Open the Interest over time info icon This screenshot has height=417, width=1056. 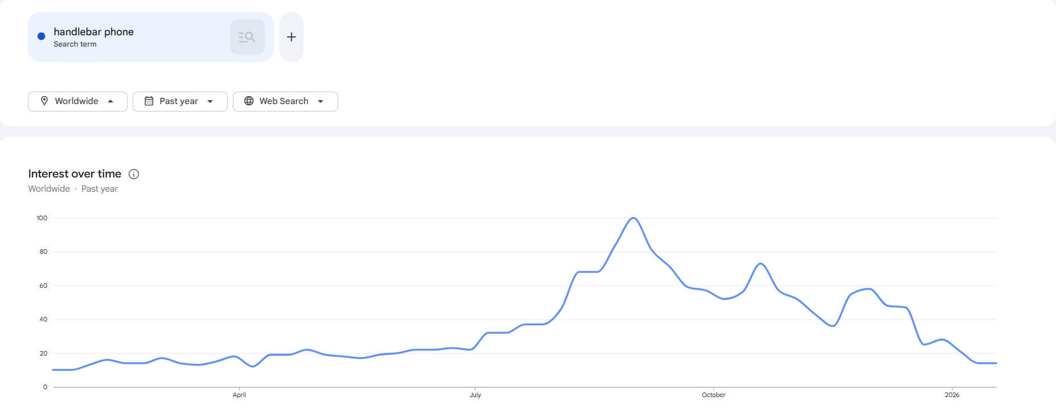[x=134, y=174]
